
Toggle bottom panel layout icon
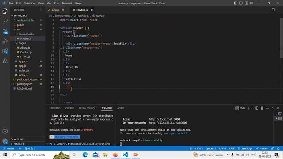click(x=241, y=3)
